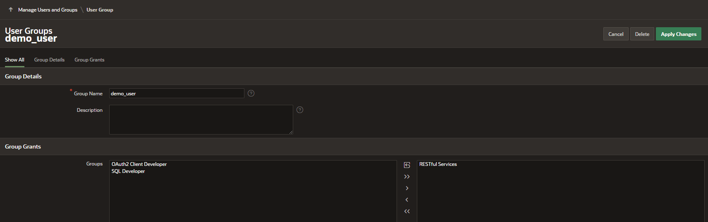Open help for Group Name field
Image resolution: width=708 pixels, height=222 pixels.
tap(251, 93)
